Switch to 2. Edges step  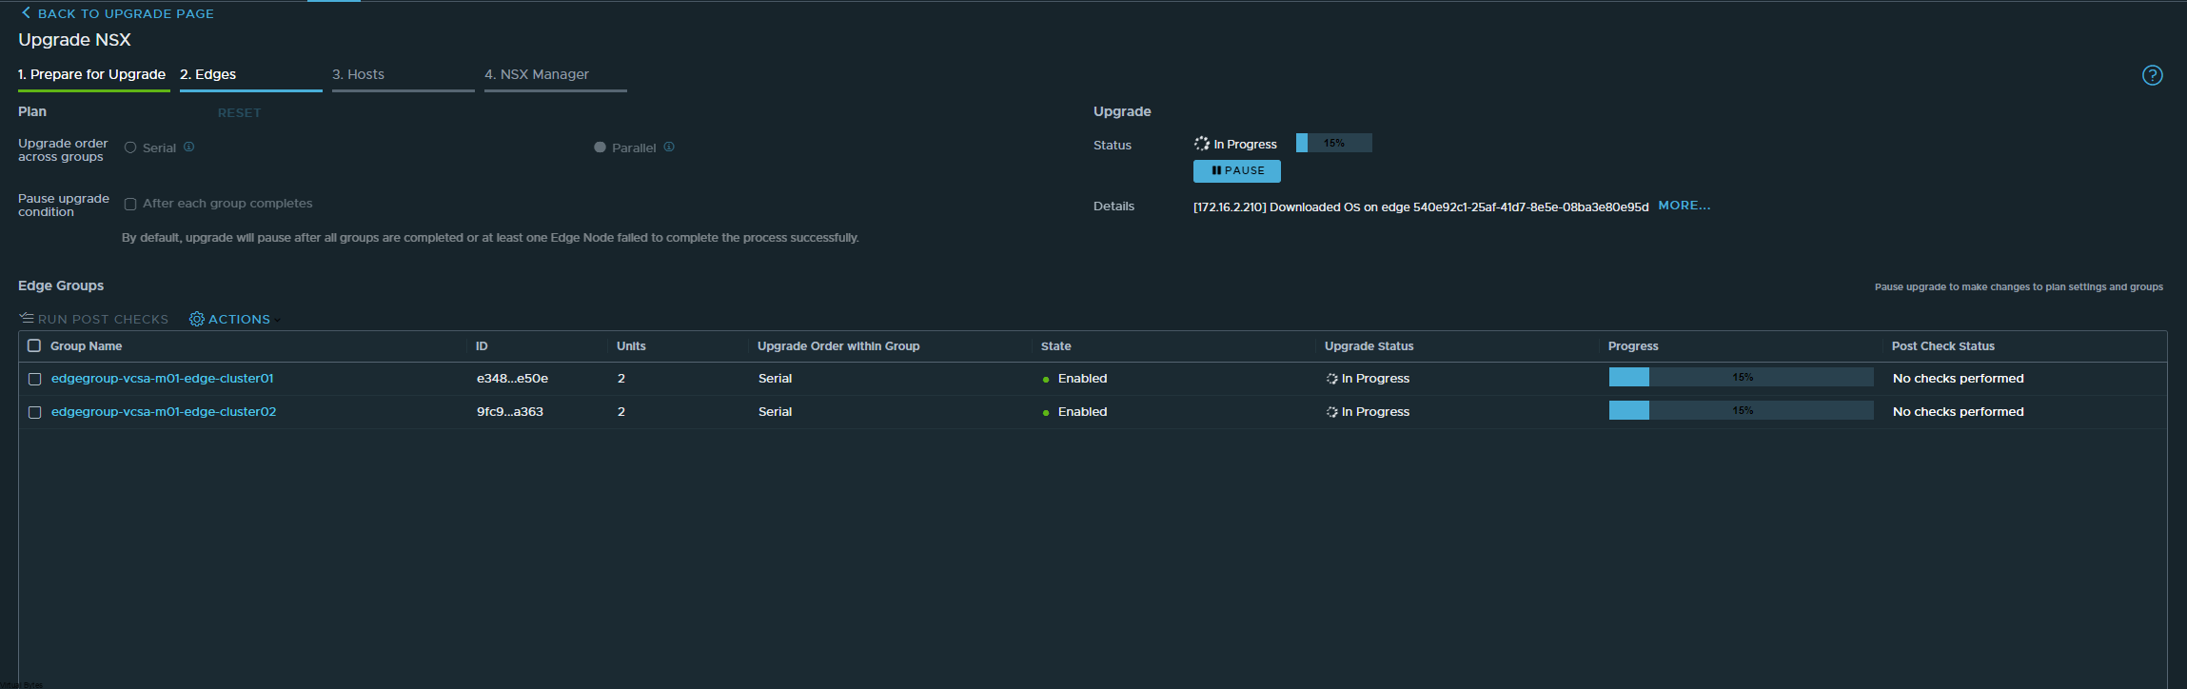(208, 74)
